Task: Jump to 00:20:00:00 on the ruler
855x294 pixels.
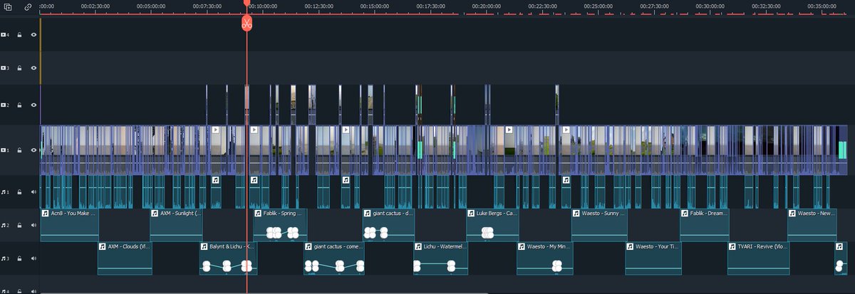Action: pos(487,6)
